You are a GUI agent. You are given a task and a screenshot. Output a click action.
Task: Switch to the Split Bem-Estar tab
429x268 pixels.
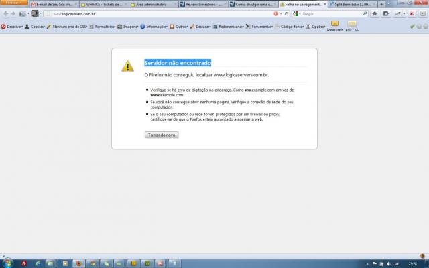pos(353,5)
